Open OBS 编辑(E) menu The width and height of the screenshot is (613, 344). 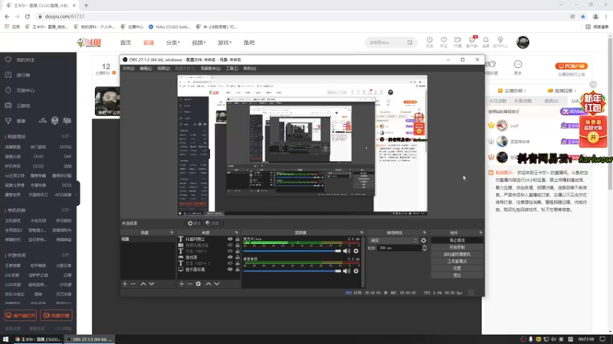pyautogui.click(x=146, y=69)
